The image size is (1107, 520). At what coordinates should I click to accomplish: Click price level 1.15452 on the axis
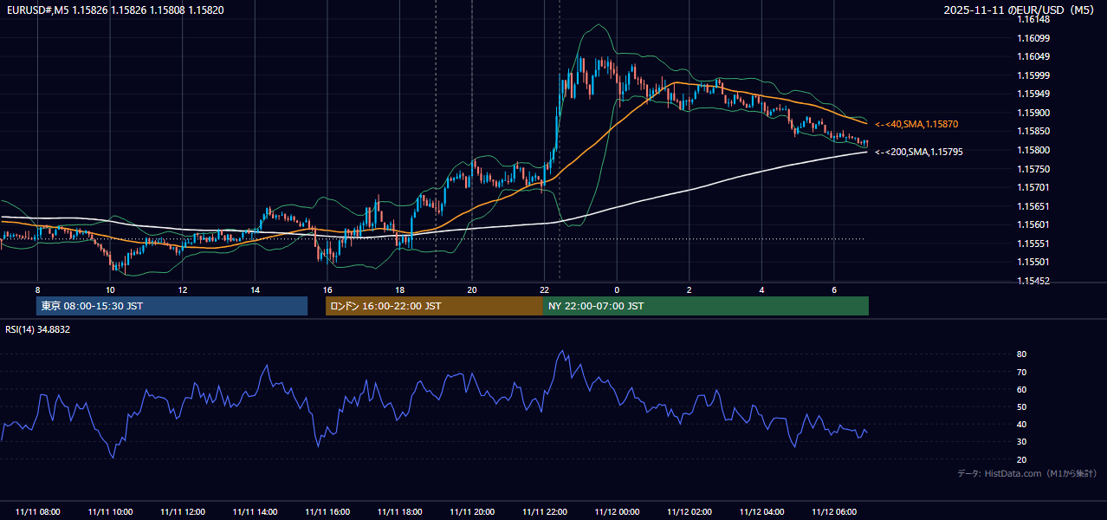[x=1033, y=281]
